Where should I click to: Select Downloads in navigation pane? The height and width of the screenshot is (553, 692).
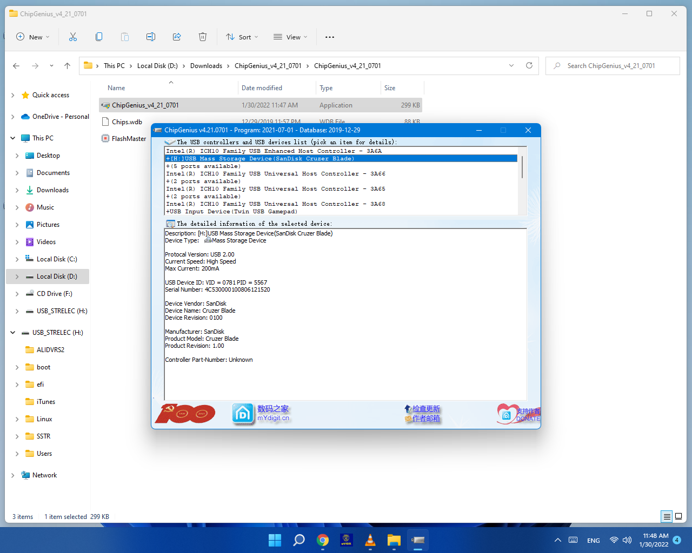(52, 190)
